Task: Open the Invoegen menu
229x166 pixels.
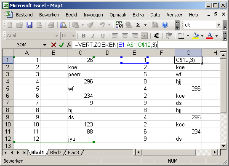Action: pyautogui.click(x=93, y=15)
